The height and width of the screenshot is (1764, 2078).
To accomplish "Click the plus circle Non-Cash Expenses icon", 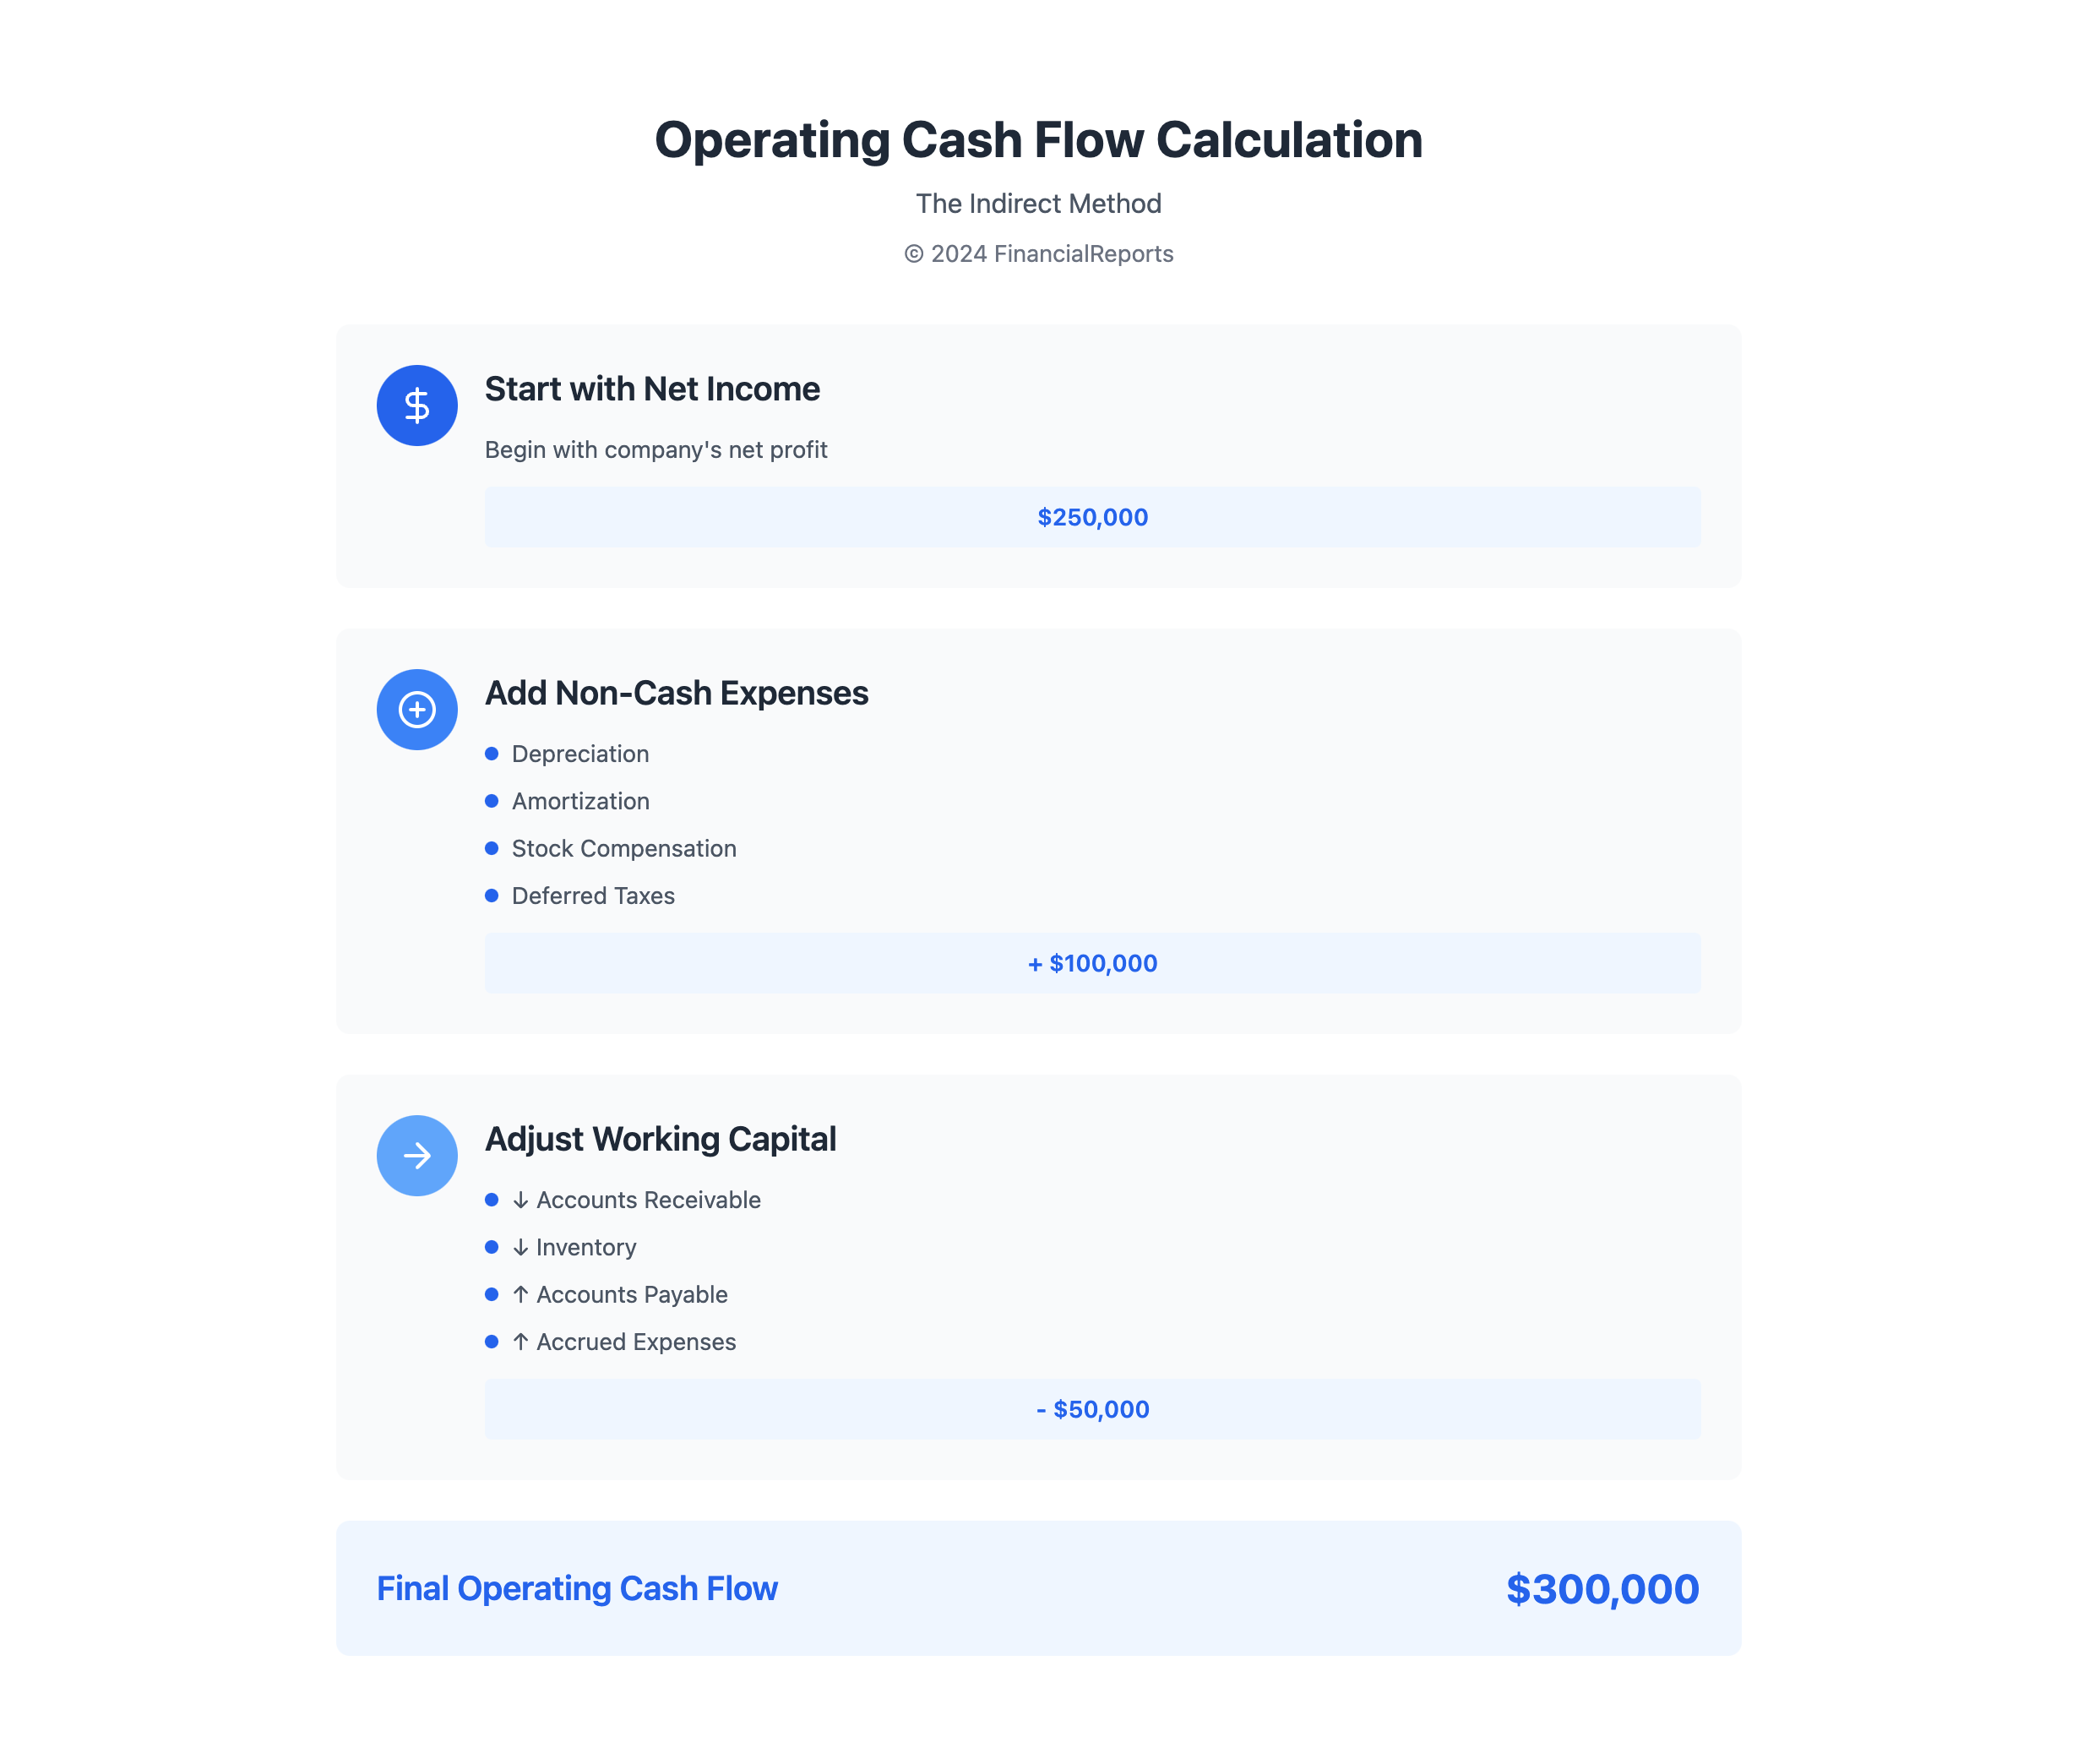I will [x=416, y=709].
